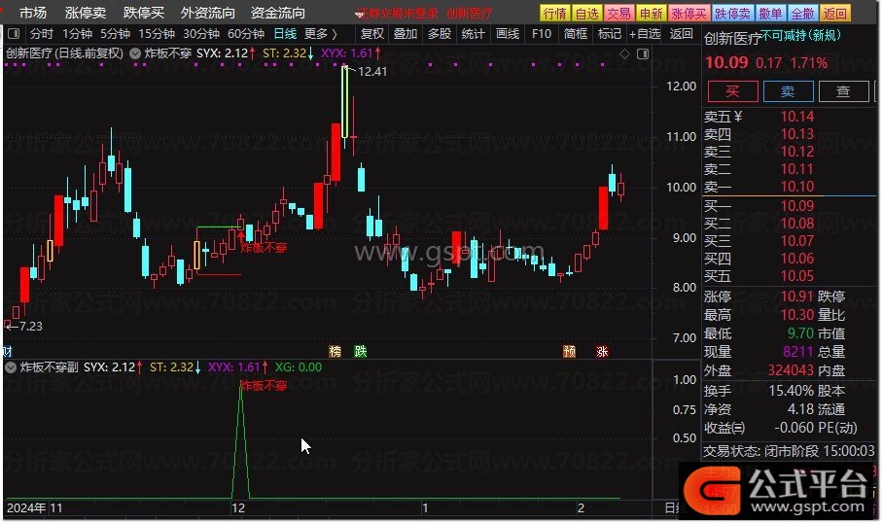Click the orange 返回 button at top right
The width and height of the screenshot is (883, 523).
pos(834,13)
